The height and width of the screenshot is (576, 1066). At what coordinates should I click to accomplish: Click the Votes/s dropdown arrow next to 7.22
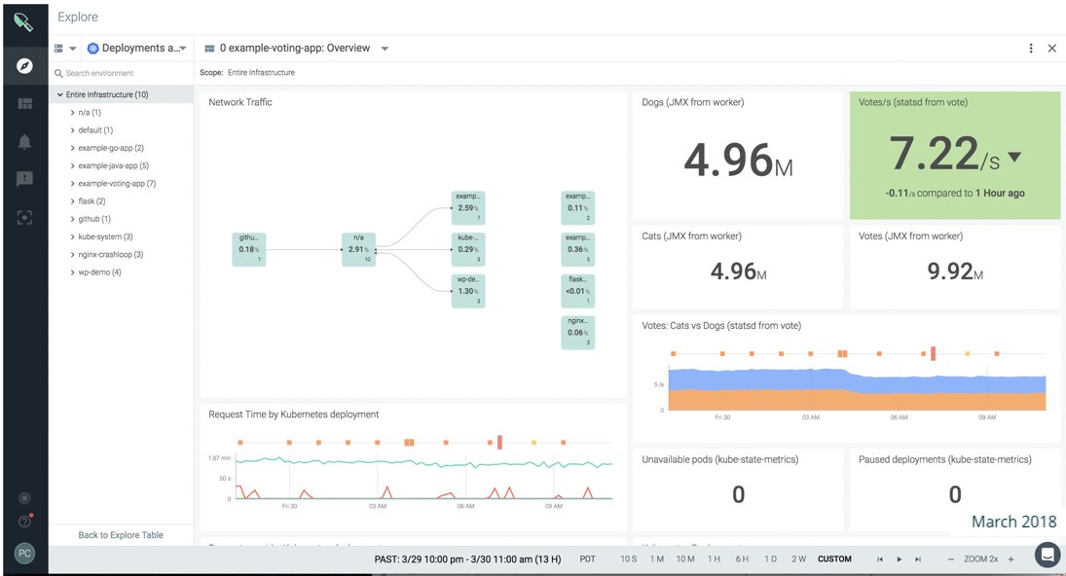pyautogui.click(x=1014, y=157)
